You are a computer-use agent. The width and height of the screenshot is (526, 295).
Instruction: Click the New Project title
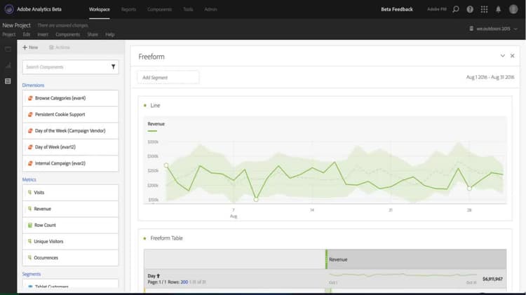click(16, 25)
